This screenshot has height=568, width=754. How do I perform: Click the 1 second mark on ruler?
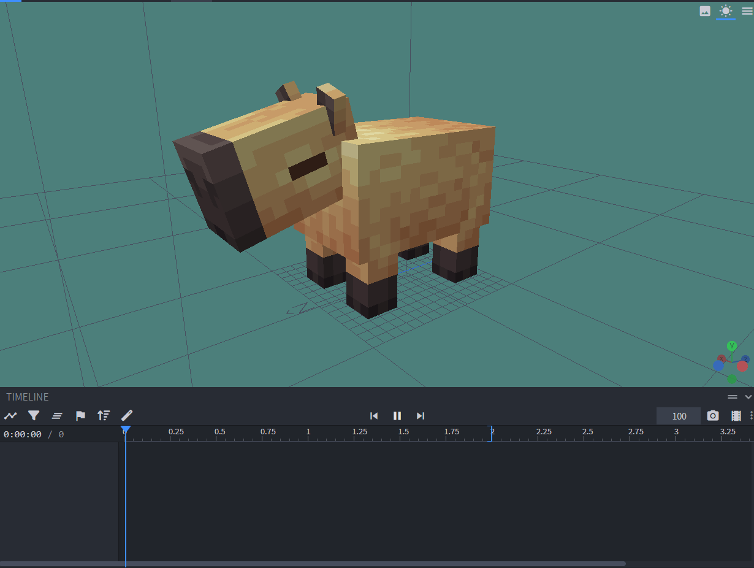pyautogui.click(x=308, y=432)
